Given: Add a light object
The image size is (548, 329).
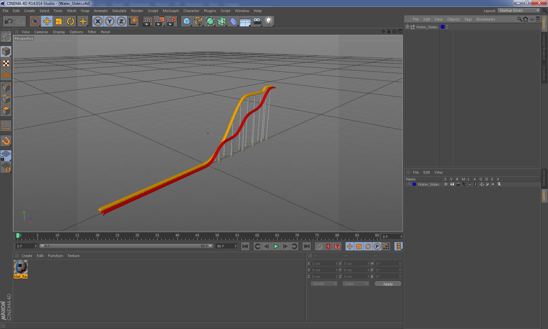Looking at the screenshot, I should (x=269, y=21).
